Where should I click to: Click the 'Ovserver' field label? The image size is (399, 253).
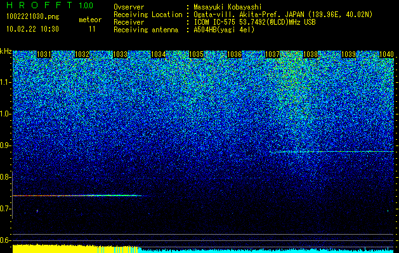click(x=129, y=8)
